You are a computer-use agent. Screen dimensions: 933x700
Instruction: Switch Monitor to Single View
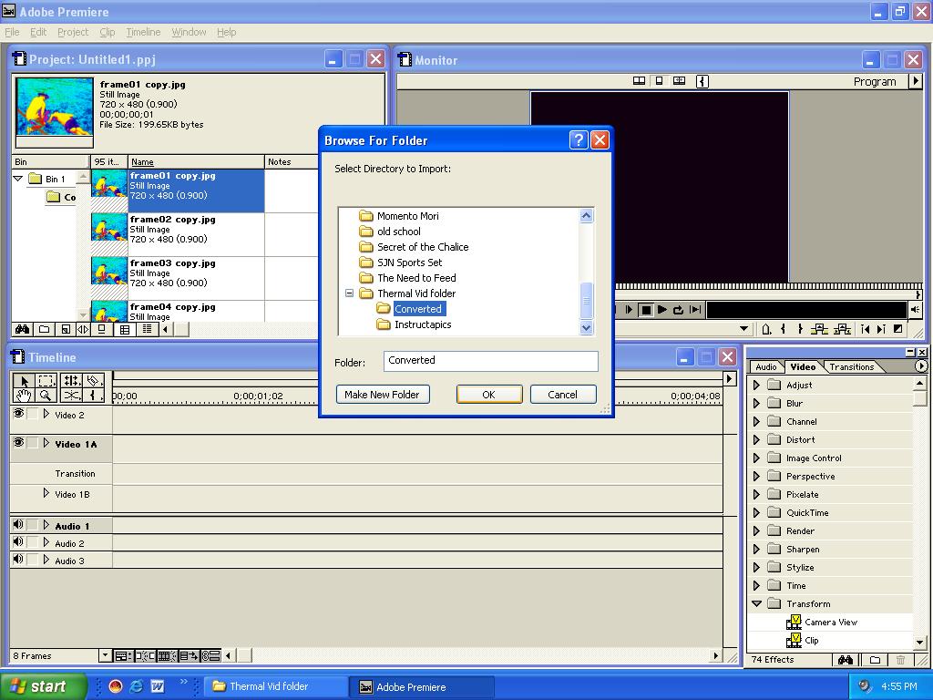[660, 81]
